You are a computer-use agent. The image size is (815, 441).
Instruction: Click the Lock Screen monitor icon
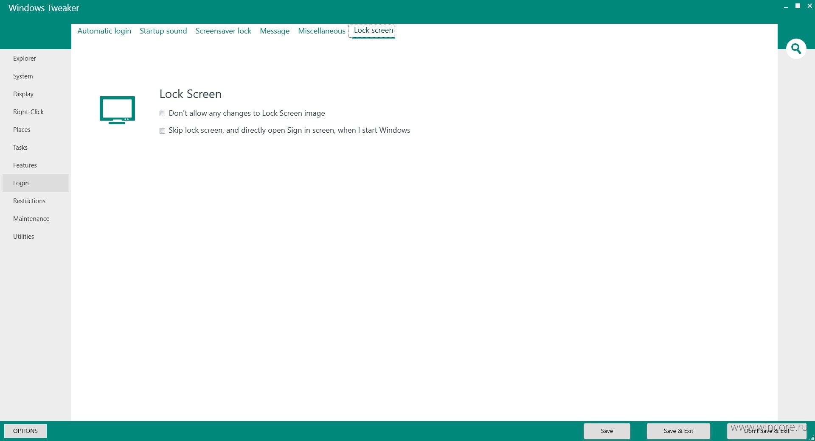tap(117, 110)
